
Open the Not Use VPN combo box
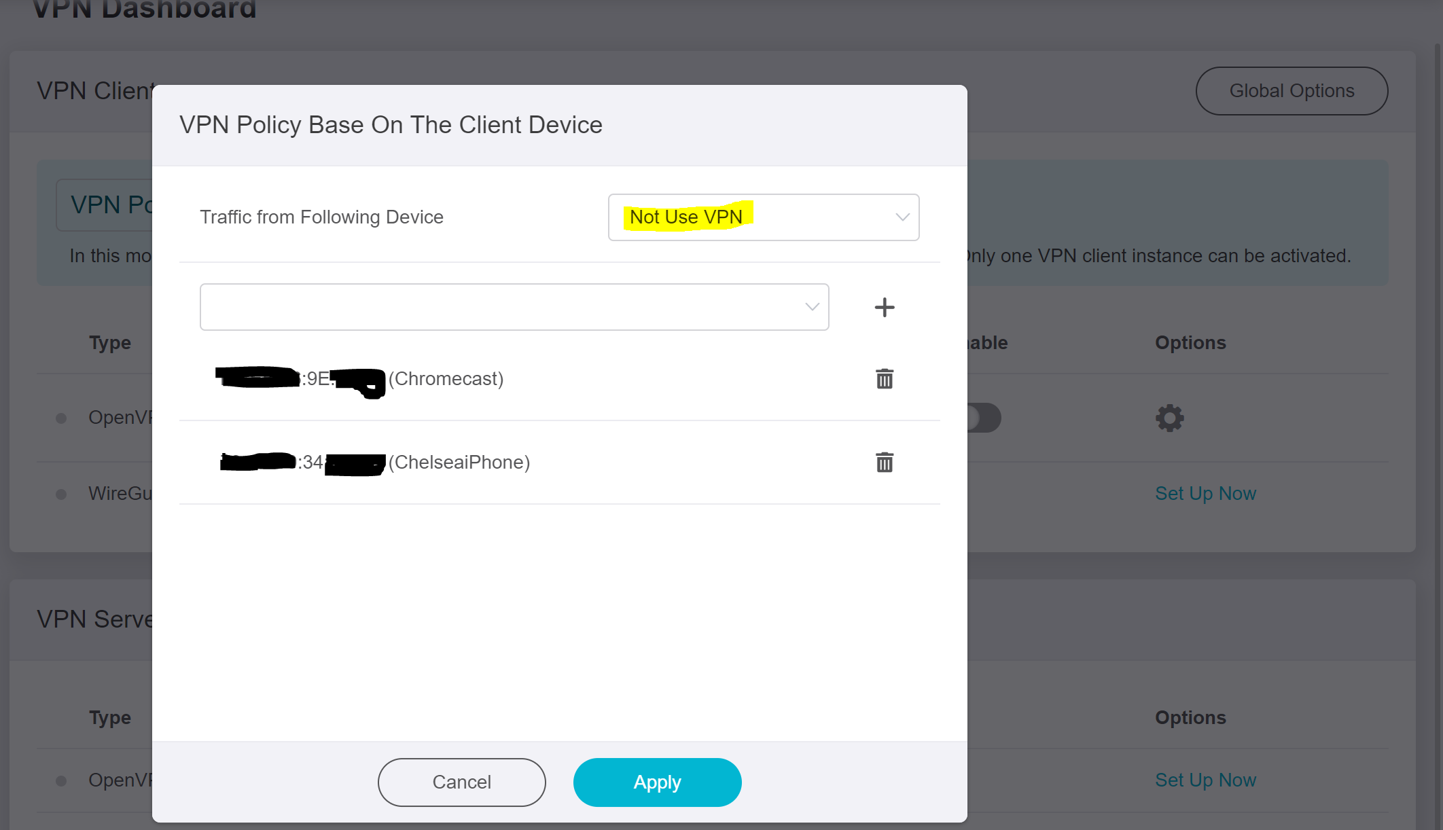click(763, 217)
